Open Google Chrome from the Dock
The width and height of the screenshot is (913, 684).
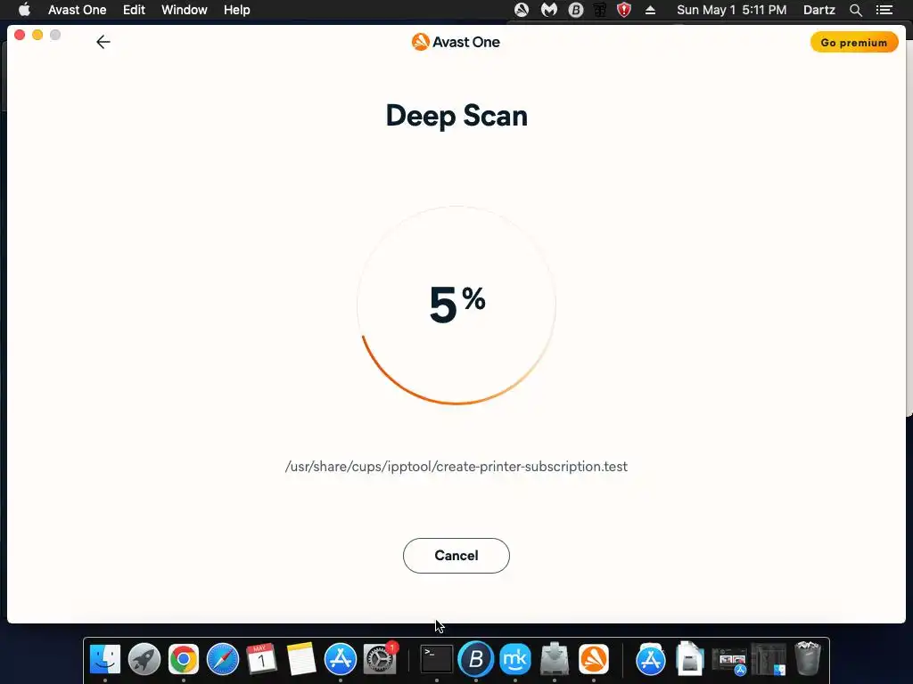click(x=184, y=659)
